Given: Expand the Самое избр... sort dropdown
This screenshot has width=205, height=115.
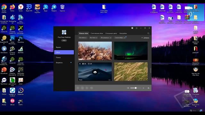Looking at the screenshot, I should click(x=120, y=38).
